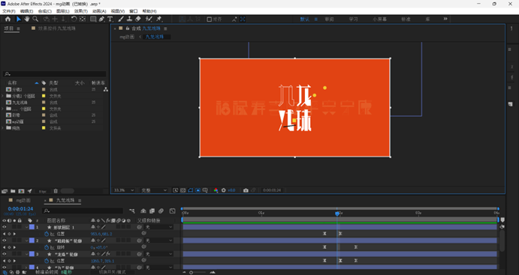The width and height of the screenshot is (519, 275).
Task: Select the Brush tool
Action: point(121,19)
